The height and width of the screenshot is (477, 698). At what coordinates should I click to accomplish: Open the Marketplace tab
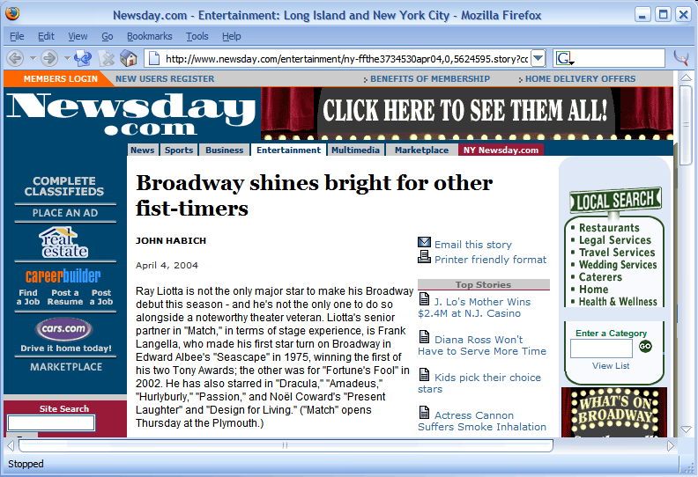(421, 150)
